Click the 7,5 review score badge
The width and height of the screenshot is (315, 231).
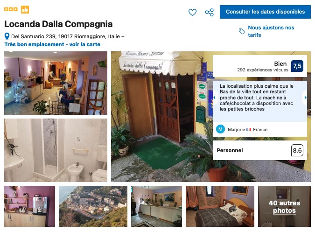click(x=297, y=66)
